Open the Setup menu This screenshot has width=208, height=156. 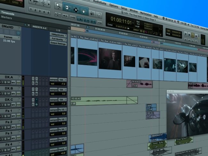[124, 9]
